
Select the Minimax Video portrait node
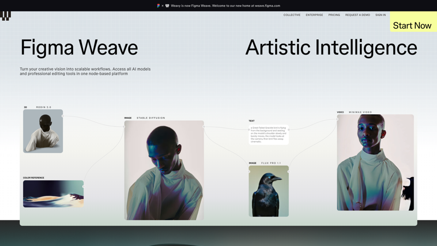(375, 162)
